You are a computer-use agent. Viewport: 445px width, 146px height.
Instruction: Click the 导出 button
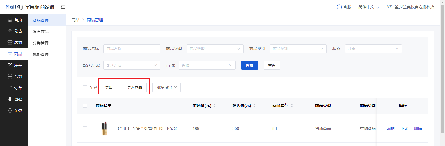[x=109, y=87]
